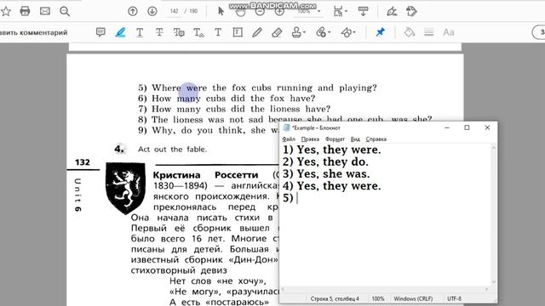545x306 pixels.
Task: Minimize the Notepad window
Action: (447, 127)
